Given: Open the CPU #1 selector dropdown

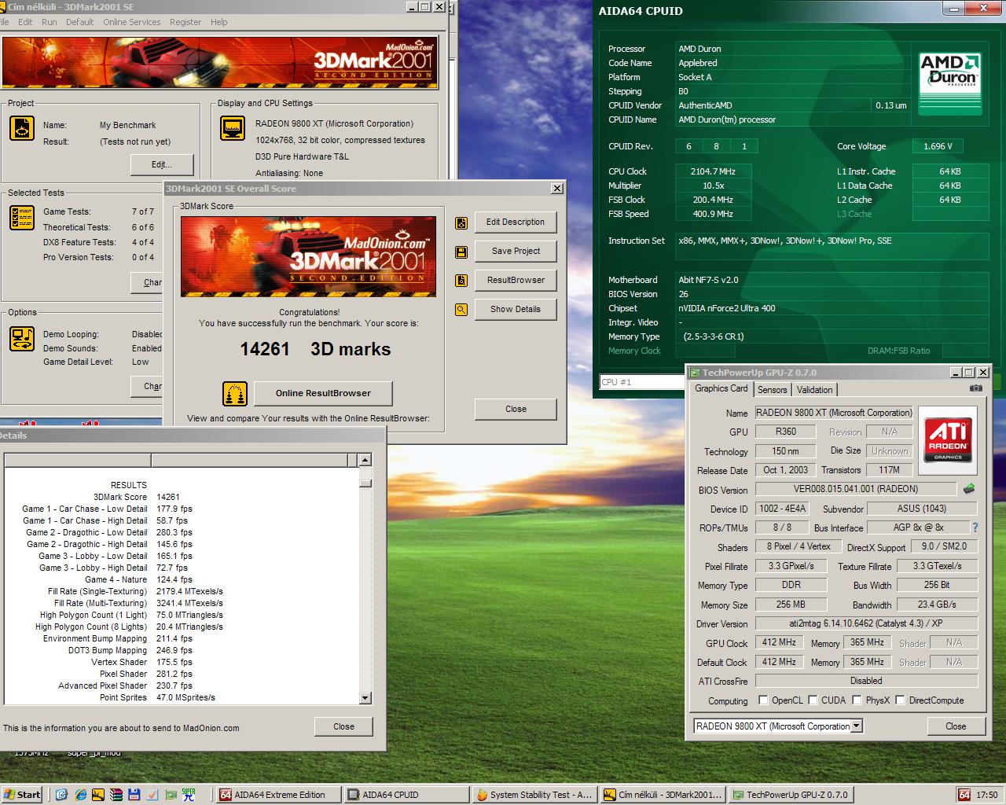Looking at the screenshot, I should coord(641,382).
